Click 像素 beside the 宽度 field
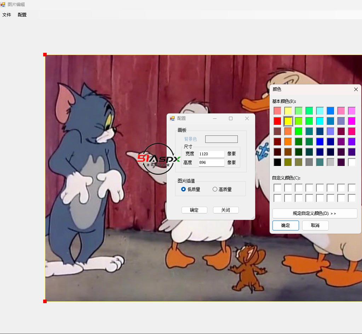The height and width of the screenshot is (334, 362). point(231,154)
